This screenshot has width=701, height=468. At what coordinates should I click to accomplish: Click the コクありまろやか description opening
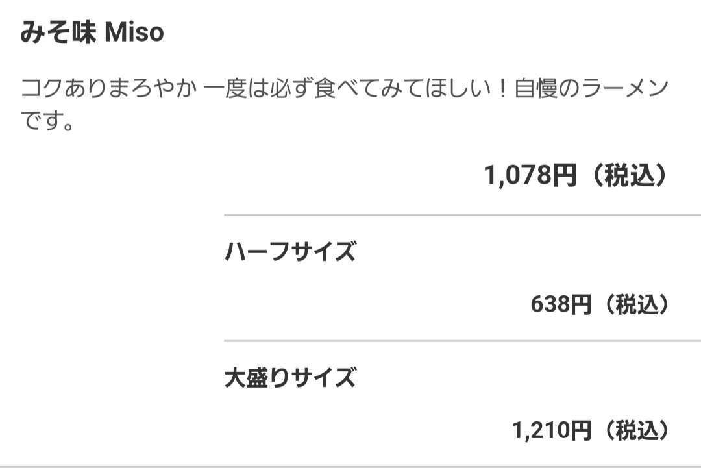(x=108, y=89)
